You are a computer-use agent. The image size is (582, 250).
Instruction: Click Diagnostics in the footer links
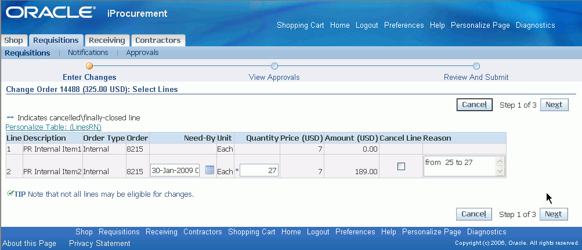[487, 232]
